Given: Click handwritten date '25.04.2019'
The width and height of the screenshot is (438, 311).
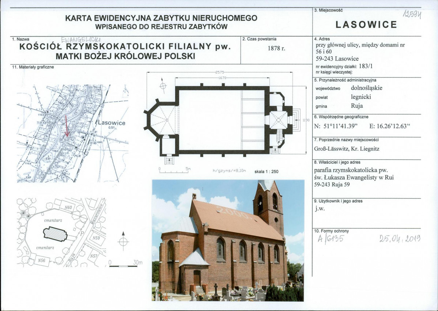Looking at the screenshot, I should coord(400,239).
